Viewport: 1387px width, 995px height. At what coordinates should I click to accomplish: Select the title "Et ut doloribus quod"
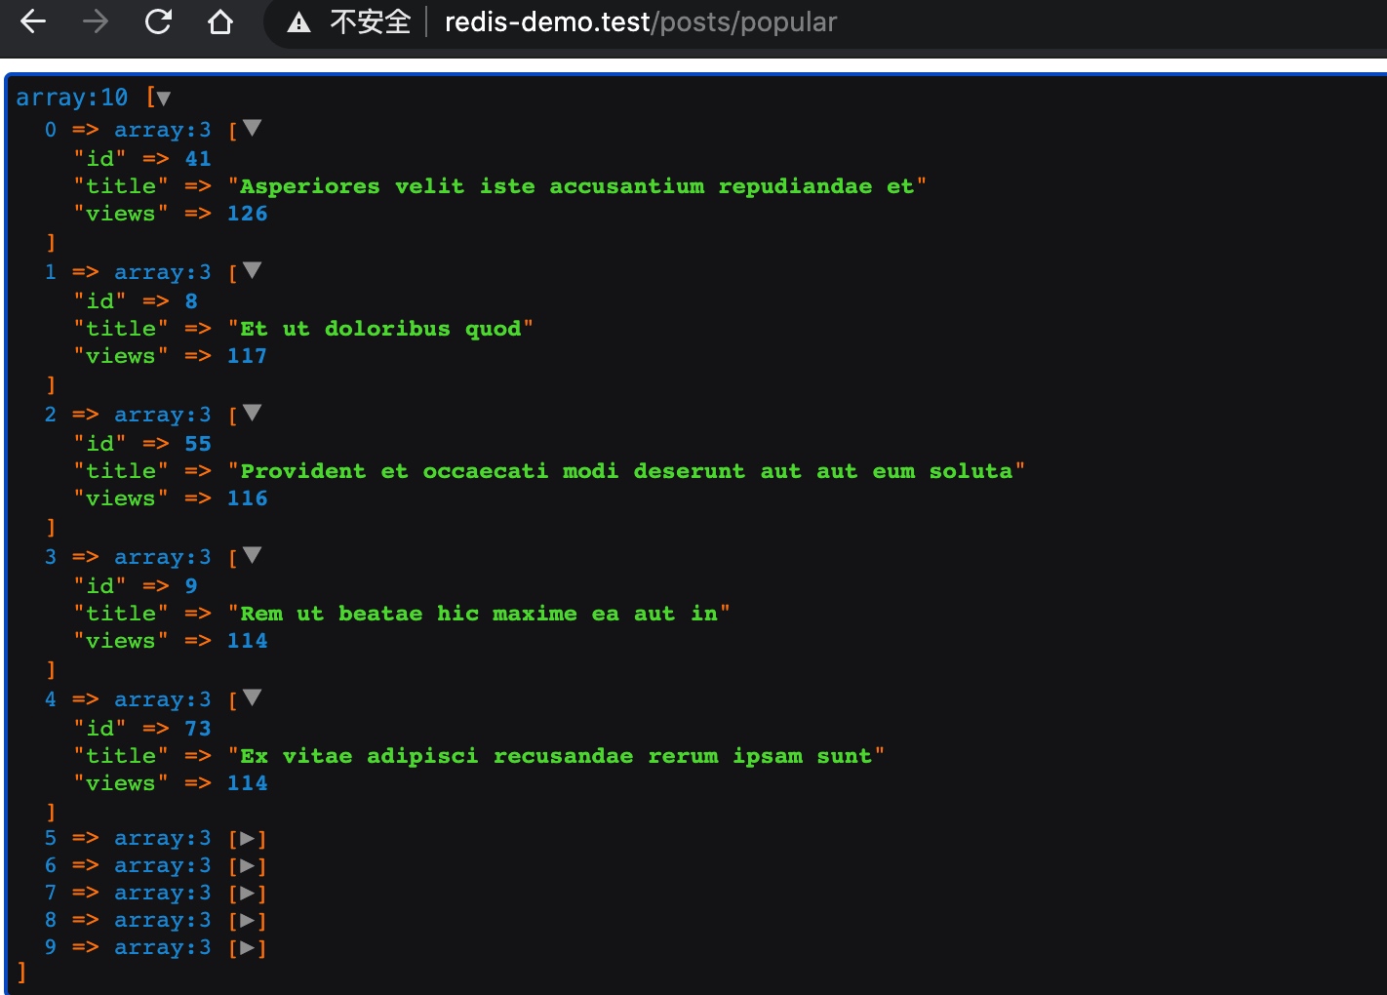coord(381,329)
